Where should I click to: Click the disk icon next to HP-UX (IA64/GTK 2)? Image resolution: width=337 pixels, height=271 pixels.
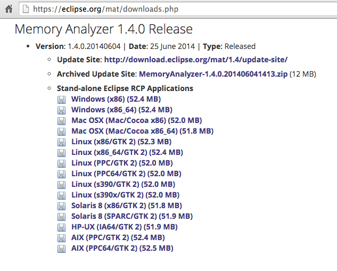click(x=62, y=227)
